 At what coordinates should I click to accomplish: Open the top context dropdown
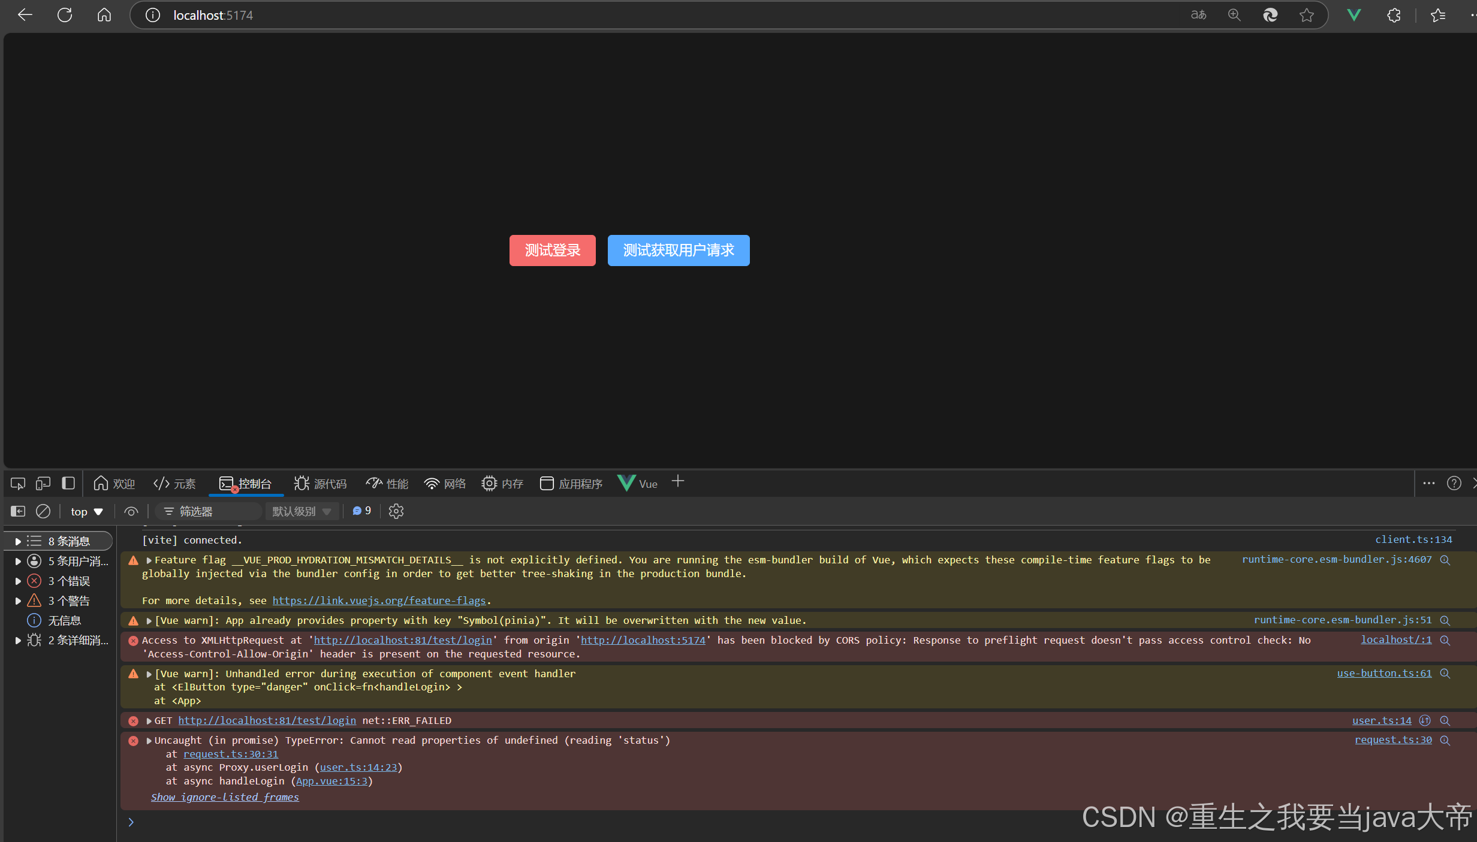[87, 511]
